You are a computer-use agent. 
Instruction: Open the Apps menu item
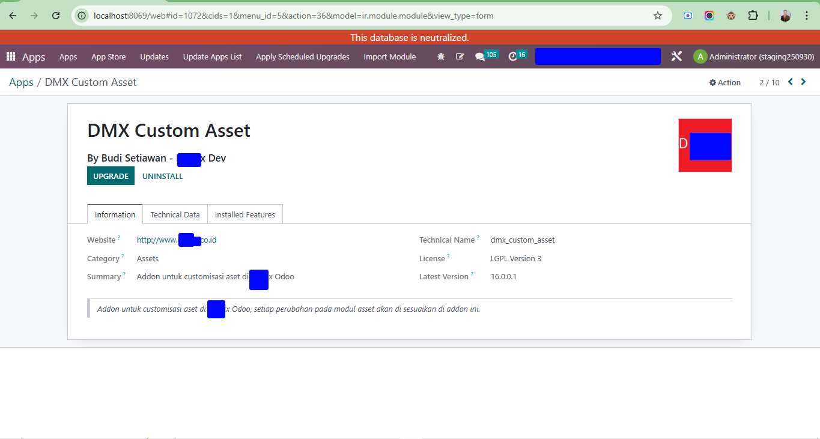[68, 56]
